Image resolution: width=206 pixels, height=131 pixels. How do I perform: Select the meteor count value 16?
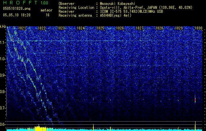coord(47,15)
